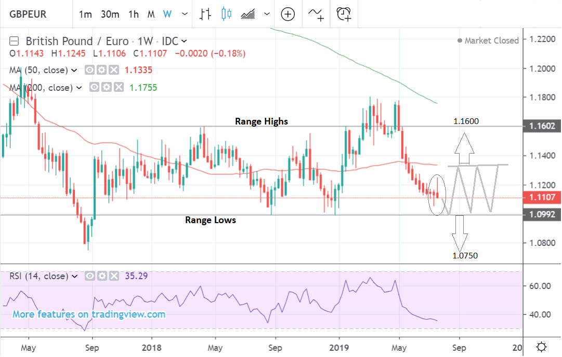This screenshot has width=562, height=357.
Task: Switch to the 30m timeframe
Action: (110, 14)
